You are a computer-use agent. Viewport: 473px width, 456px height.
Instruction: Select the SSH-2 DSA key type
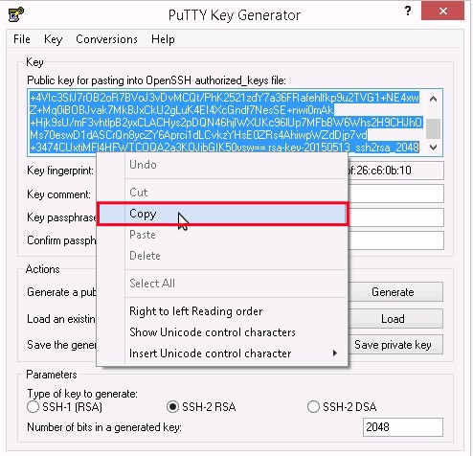pos(313,407)
